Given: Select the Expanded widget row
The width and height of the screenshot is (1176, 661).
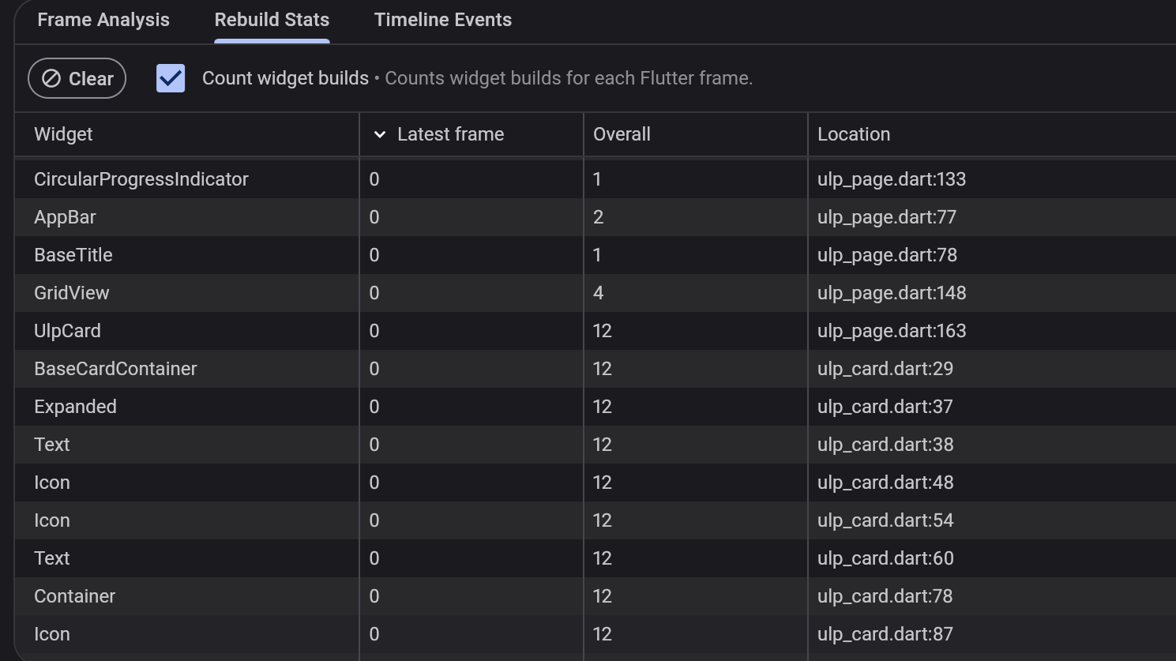Looking at the screenshot, I should click(596, 407).
